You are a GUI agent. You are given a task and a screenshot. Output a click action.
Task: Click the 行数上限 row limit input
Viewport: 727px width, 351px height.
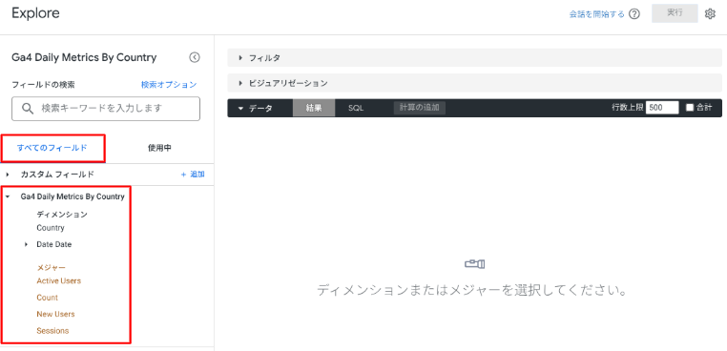pos(662,108)
